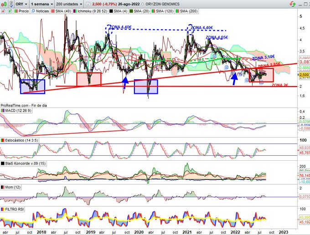Click the 'ZONA 4,05€' chart annotation
The image size is (310, 235).
tap(217, 37)
